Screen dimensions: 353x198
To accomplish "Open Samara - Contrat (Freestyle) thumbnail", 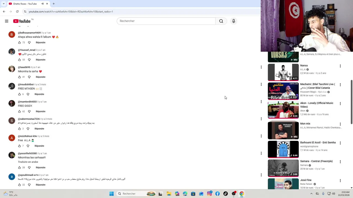I will 283,168.
